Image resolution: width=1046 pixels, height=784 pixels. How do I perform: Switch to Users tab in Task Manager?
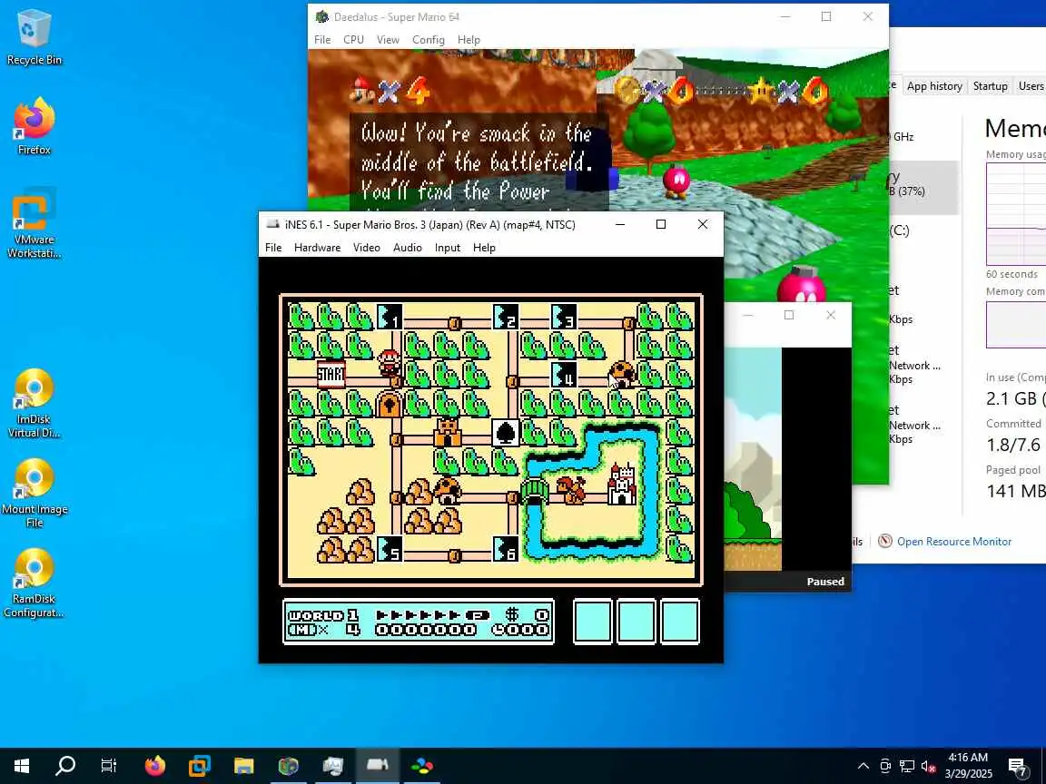(x=1031, y=86)
